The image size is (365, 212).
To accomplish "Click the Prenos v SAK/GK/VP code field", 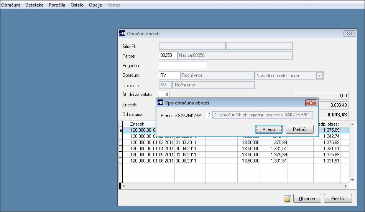I will 209,115.
